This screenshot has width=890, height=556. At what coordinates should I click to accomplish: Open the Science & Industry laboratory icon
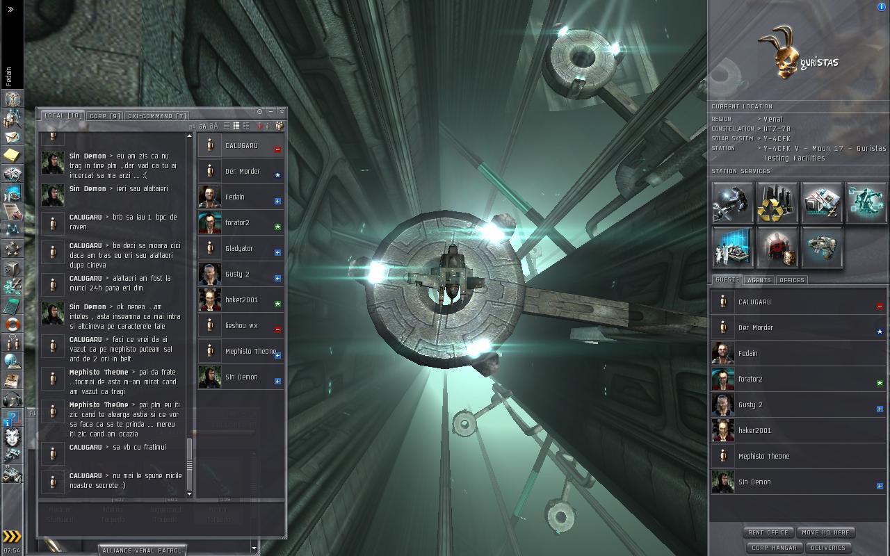[x=733, y=247]
